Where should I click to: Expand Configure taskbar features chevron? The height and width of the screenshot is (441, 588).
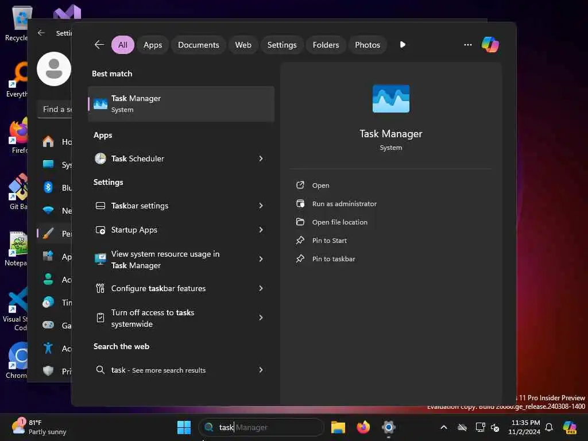click(261, 288)
